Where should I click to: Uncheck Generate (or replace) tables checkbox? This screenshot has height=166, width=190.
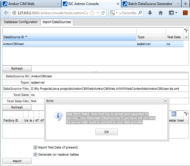(36, 154)
